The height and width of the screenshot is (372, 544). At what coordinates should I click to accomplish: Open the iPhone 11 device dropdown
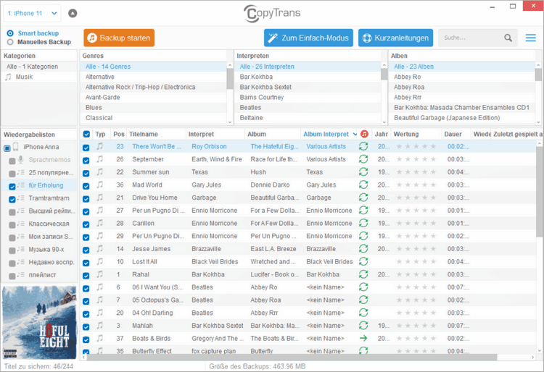click(32, 13)
